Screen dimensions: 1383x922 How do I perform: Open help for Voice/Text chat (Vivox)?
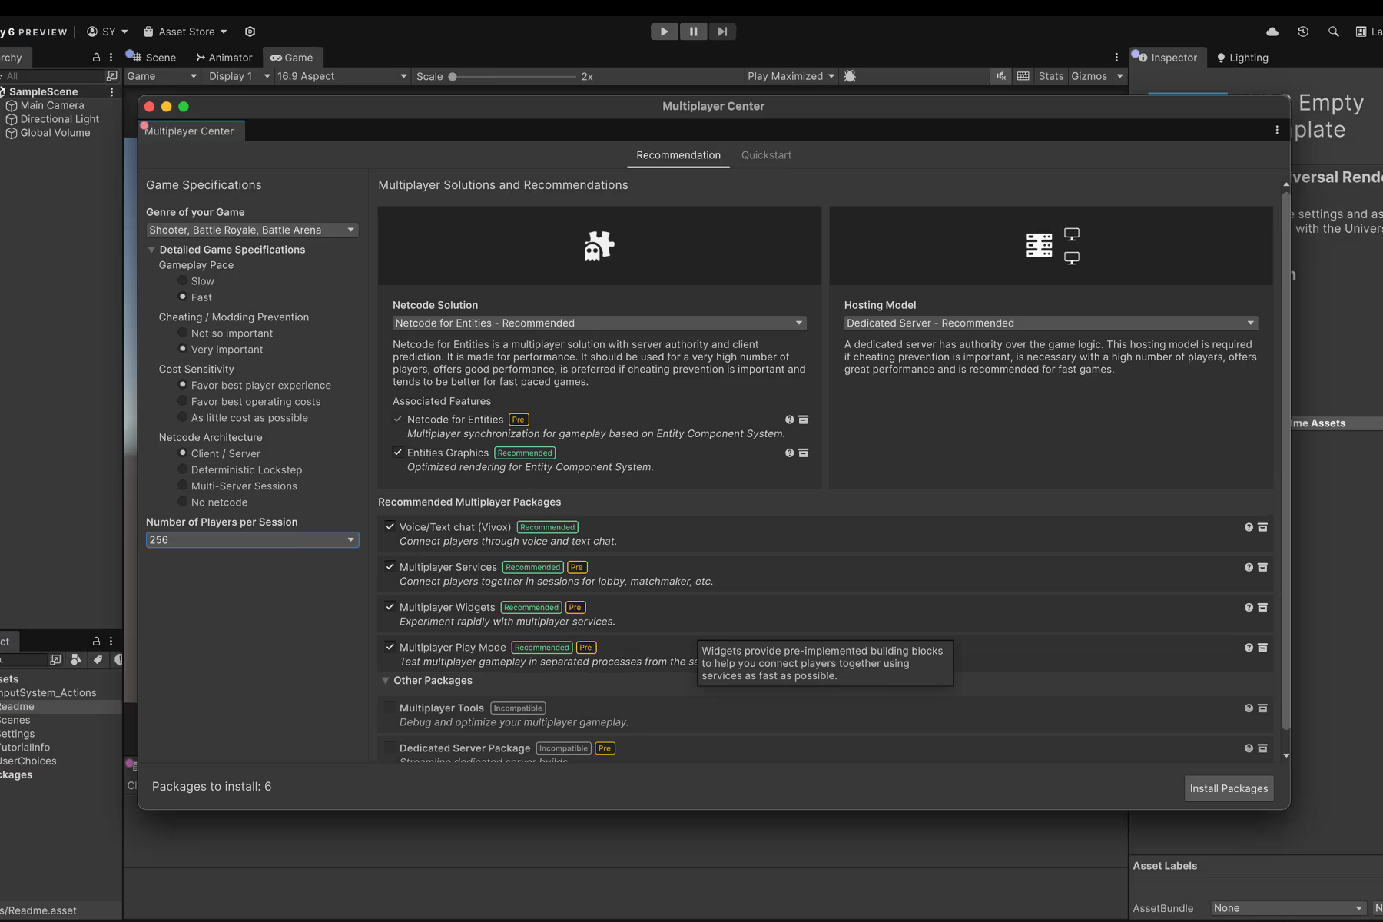(1249, 527)
